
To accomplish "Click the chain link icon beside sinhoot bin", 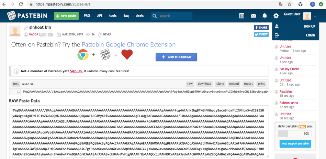I will (x=26, y=28).
